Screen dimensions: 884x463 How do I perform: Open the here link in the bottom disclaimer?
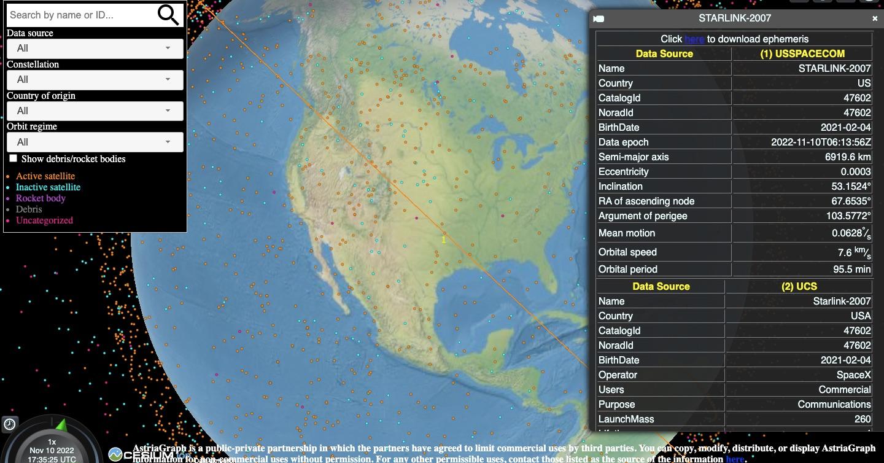click(x=735, y=459)
